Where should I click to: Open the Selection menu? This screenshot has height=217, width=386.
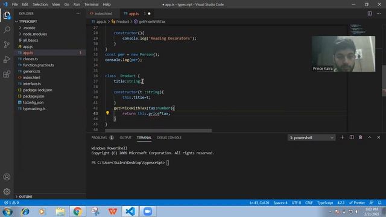[40, 4]
